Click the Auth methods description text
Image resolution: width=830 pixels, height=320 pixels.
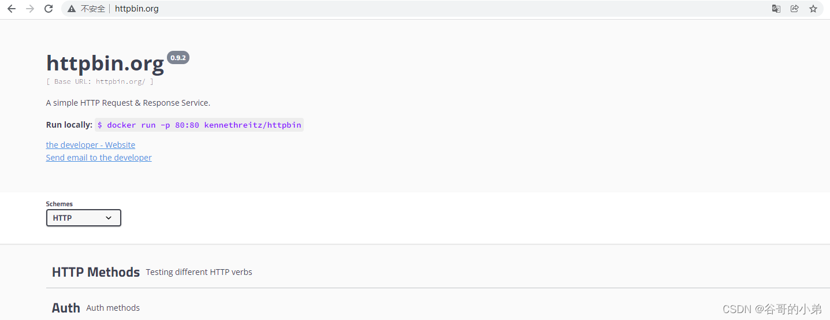(113, 308)
